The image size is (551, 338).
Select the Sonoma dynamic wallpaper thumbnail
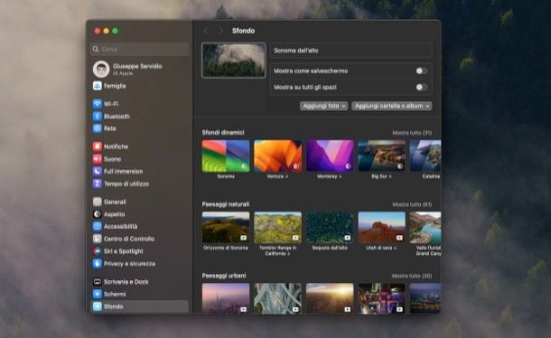point(226,155)
